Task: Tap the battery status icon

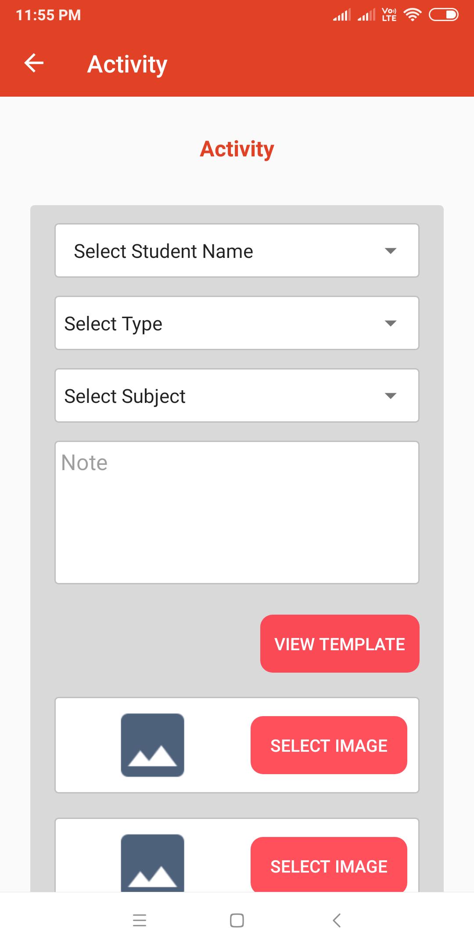Action: click(443, 15)
